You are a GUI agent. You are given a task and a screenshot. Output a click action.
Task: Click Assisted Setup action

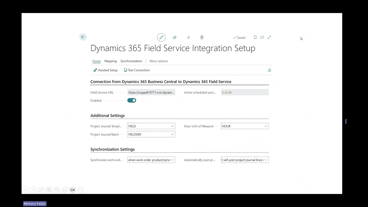click(106, 70)
